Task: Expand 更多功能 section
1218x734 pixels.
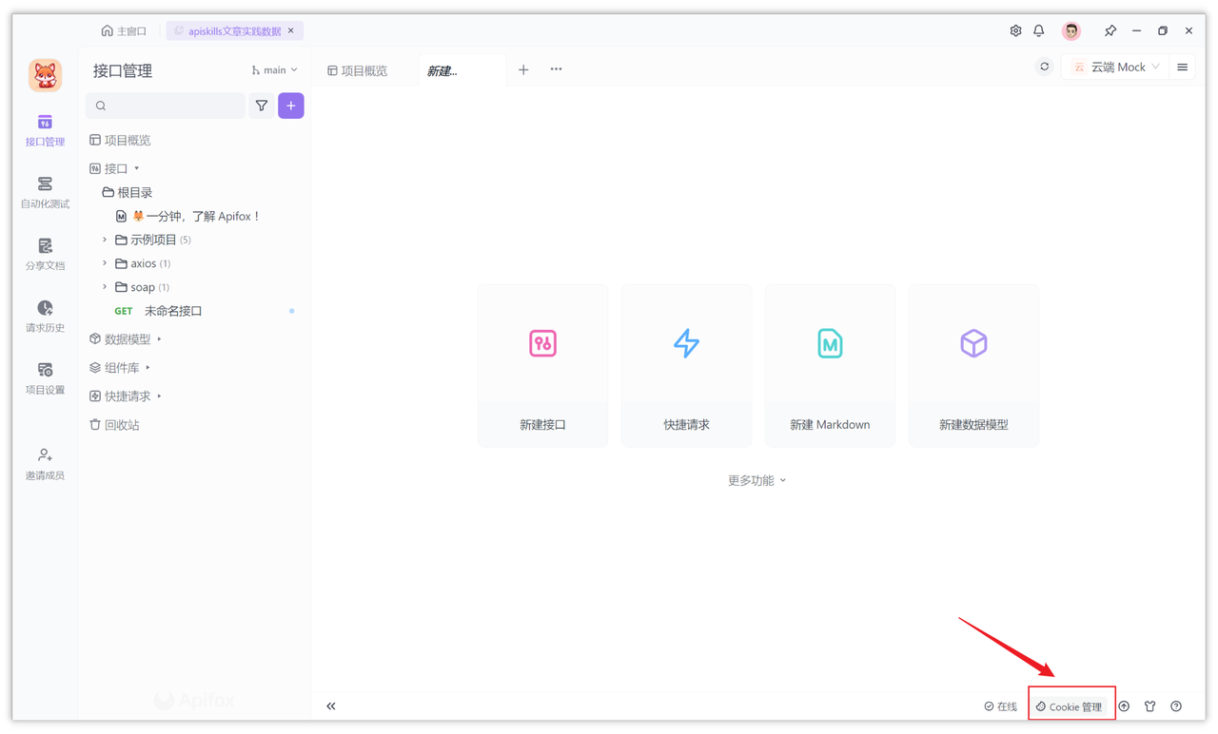Action: [756, 480]
